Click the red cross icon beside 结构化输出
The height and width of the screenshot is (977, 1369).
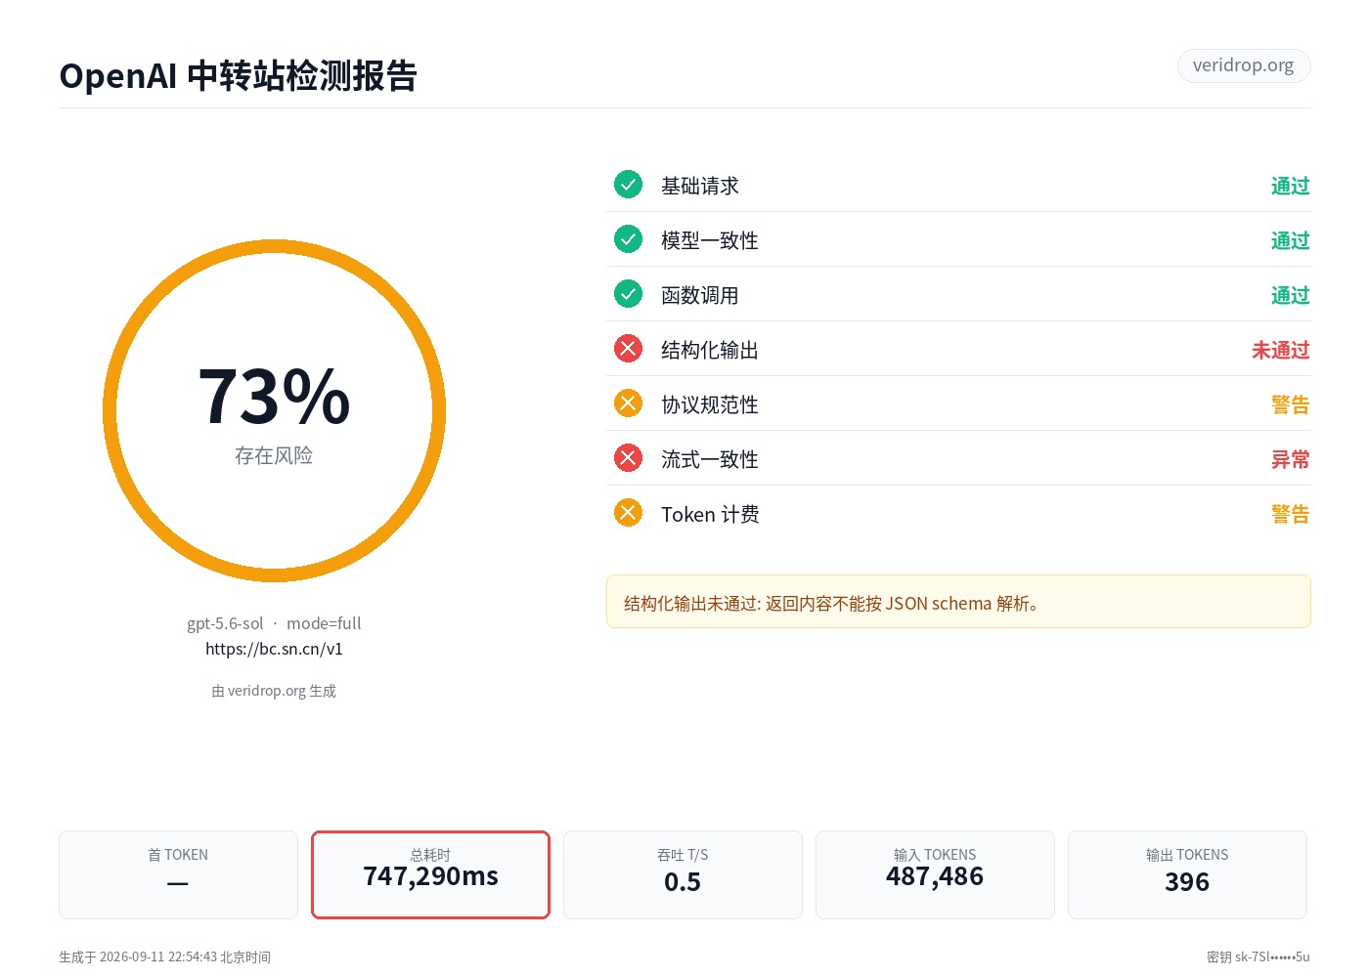click(628, 349)
